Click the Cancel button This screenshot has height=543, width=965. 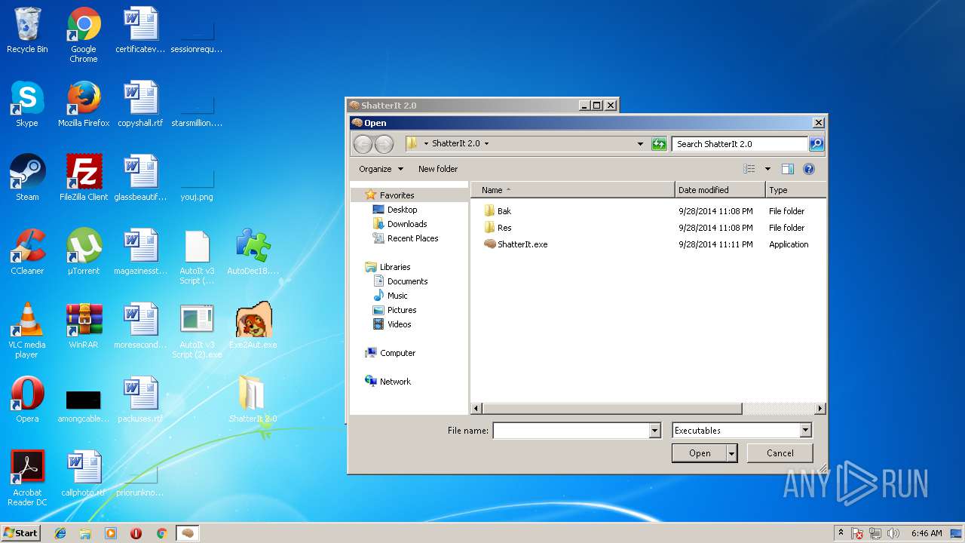coord(780,453)
